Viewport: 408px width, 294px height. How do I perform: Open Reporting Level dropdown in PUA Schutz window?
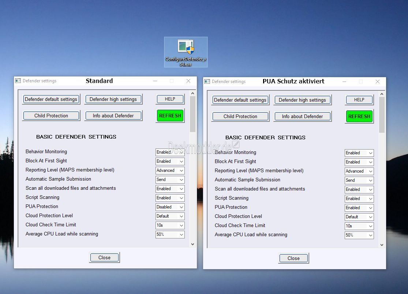(x=359, y=171)
